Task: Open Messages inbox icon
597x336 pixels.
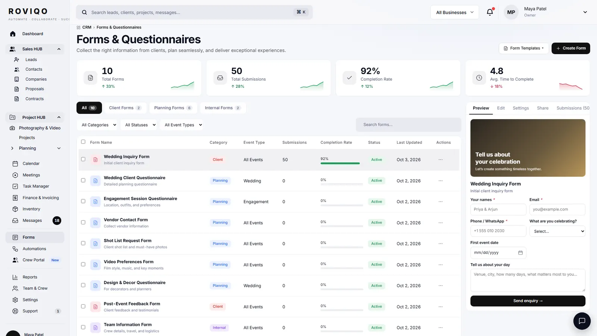Action: [15, 221]
